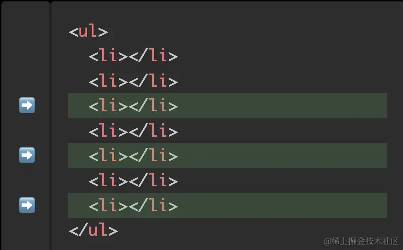The width and height of the screenshot is (403, 250).
Task: Click opening <li> tag on last highlighted line
Action: pyautogui.click(x=108, y=206)
